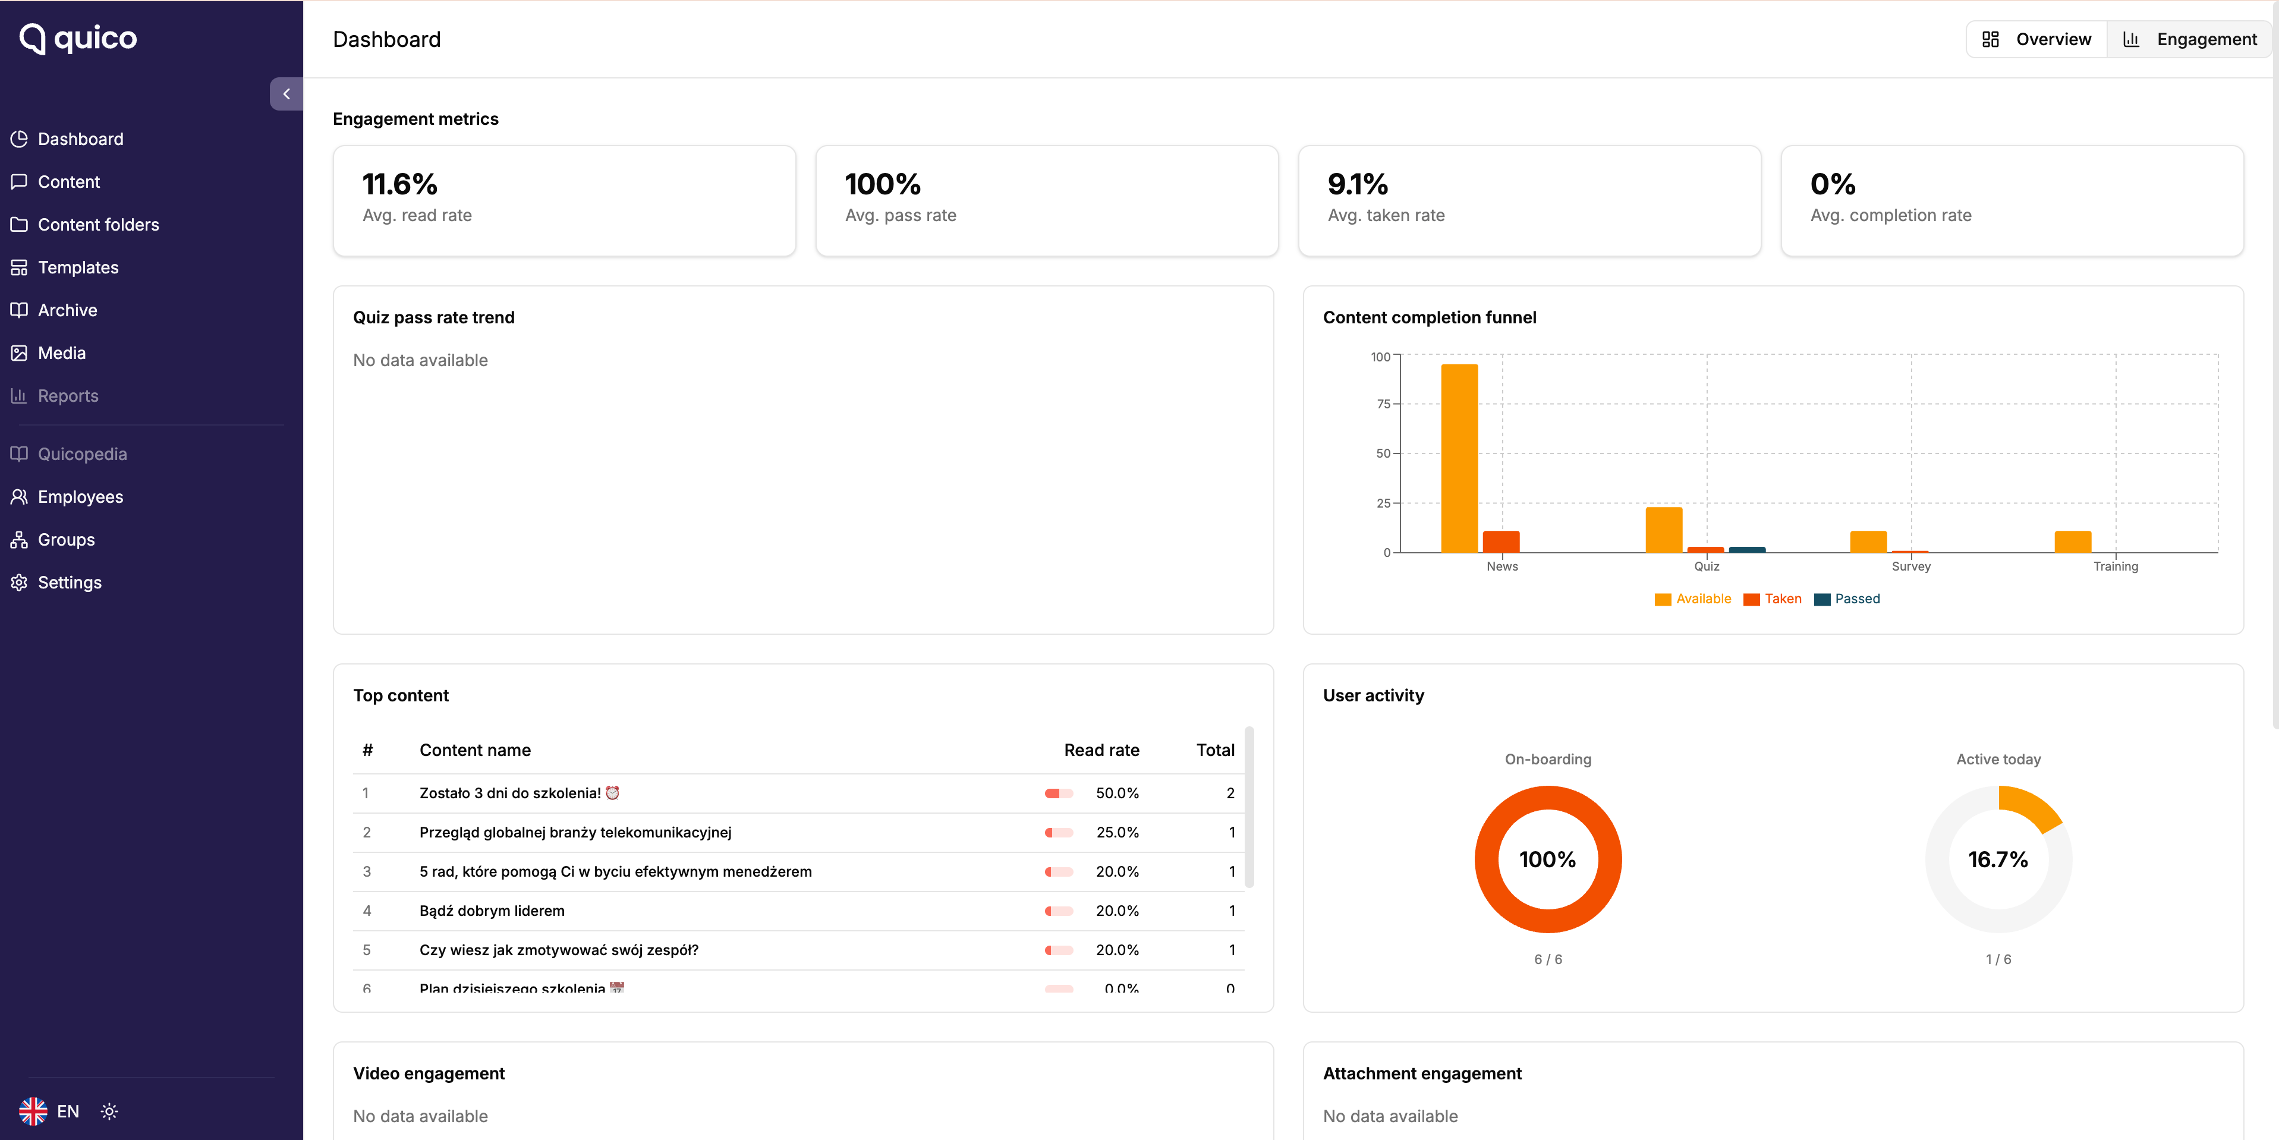This screenshot has height=1140, width=2279.
Task: Collapse the sidebar with chevron button
Action: coord(286,94)
